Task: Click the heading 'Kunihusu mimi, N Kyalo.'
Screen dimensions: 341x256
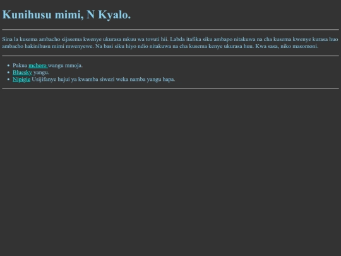Action: (66, 15)
